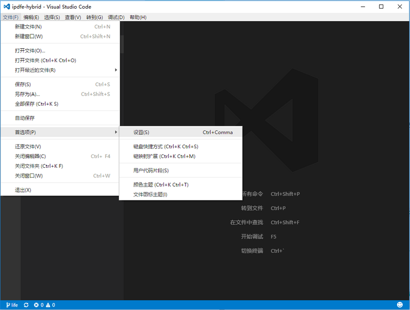Viewport: 410px width, 310px height.
Task: Open the 帮助(H) menu
Action: coord(138,17)
